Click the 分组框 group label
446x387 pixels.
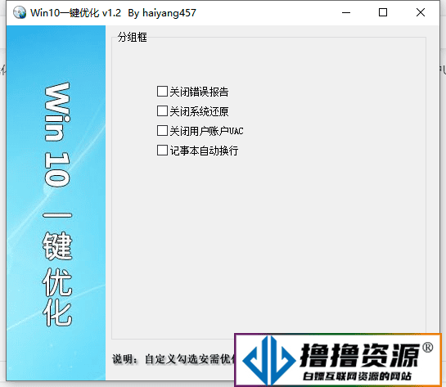point(133,38)
